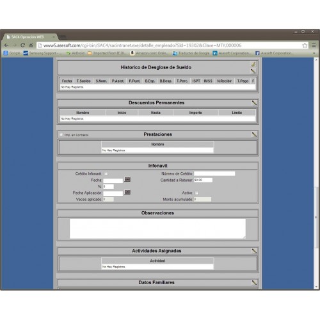
Task: Open the Chrome menu hamburger button
Action: click(314, 45)
